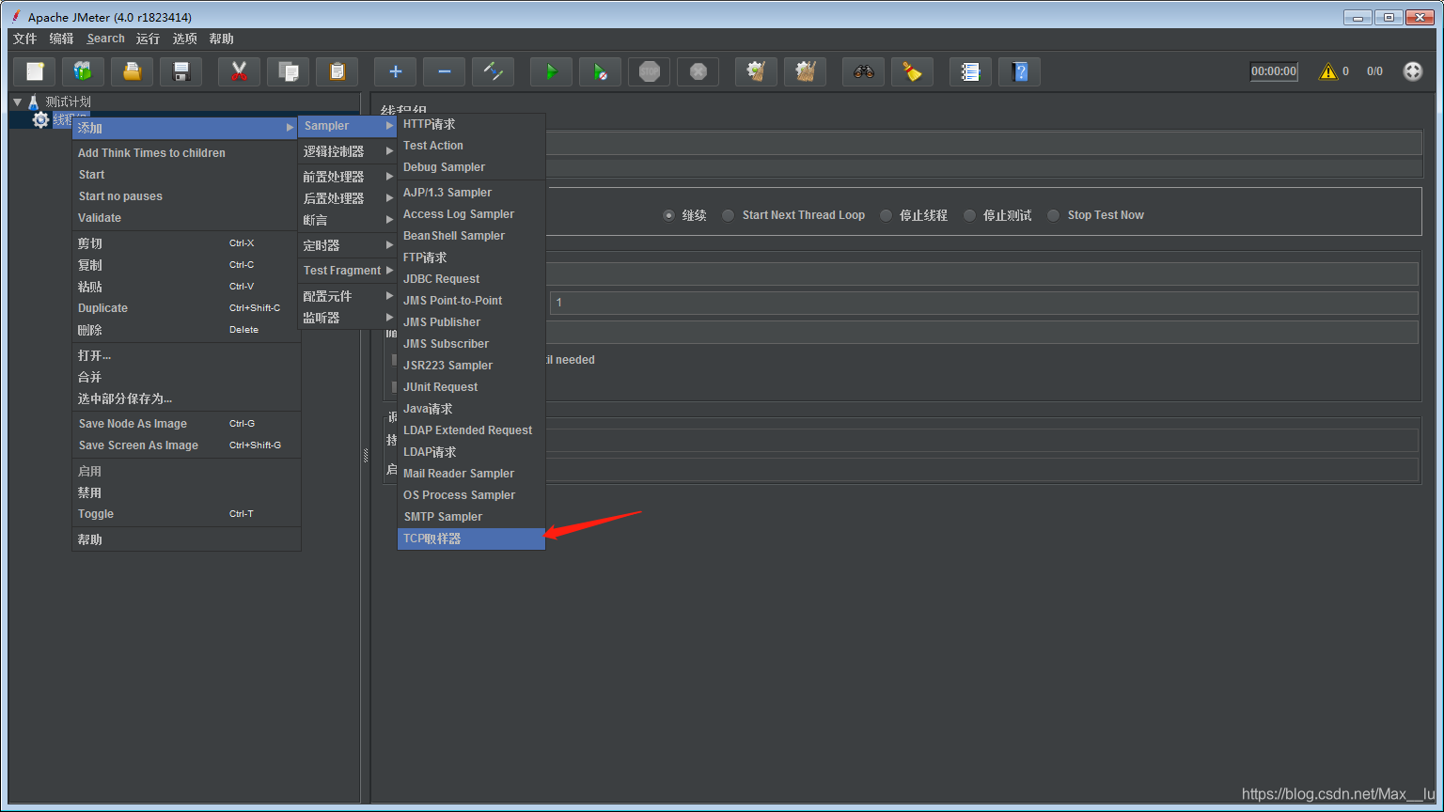This screenshot has height=812, width=1444.
Task: Click Start no pauses toolbar icon
Action: click(x=601, y=71)
